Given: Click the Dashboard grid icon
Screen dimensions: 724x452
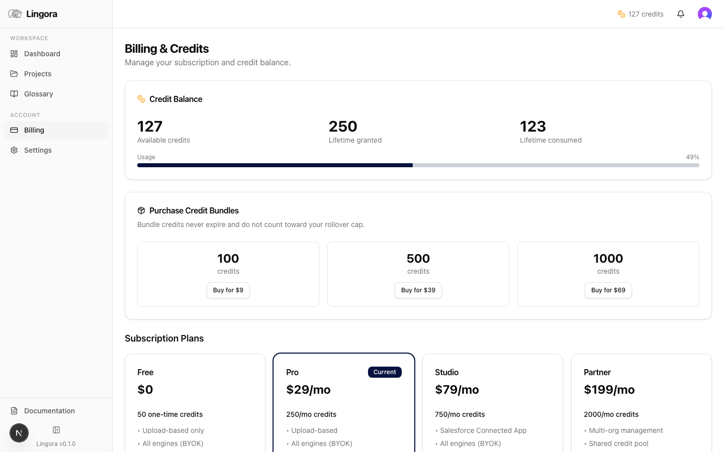Looking at the screenshot, I should (x=14, y=54).
